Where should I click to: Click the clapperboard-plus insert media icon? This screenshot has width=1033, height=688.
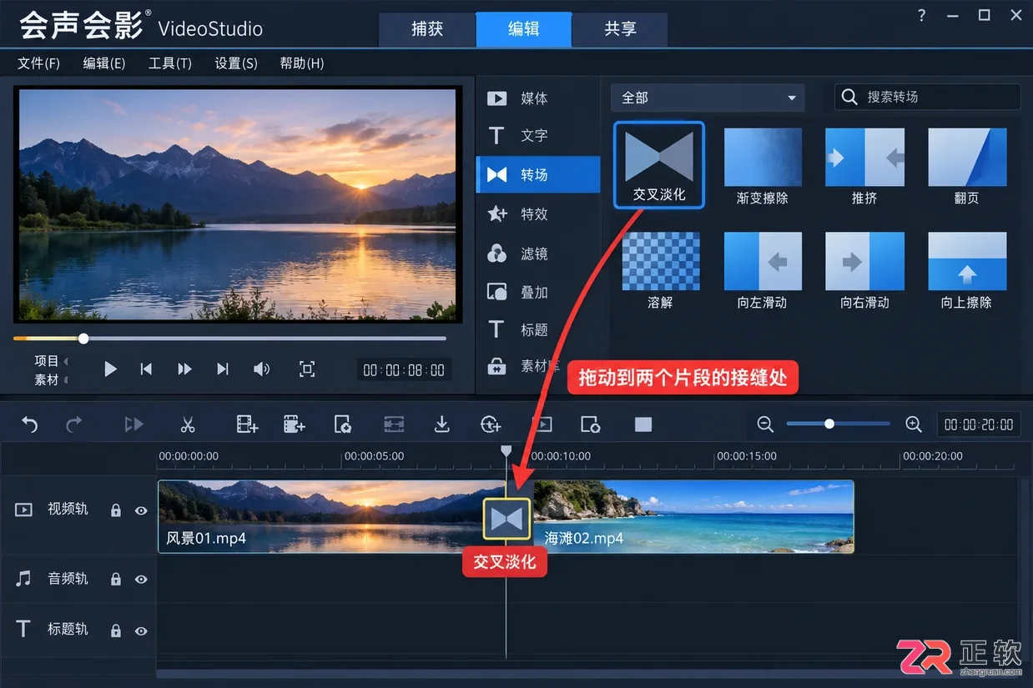294,424
